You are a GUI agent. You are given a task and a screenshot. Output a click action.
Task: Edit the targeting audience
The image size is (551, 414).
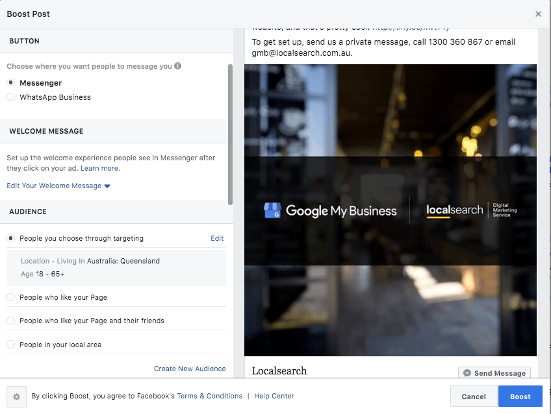[x=217, y=238]
